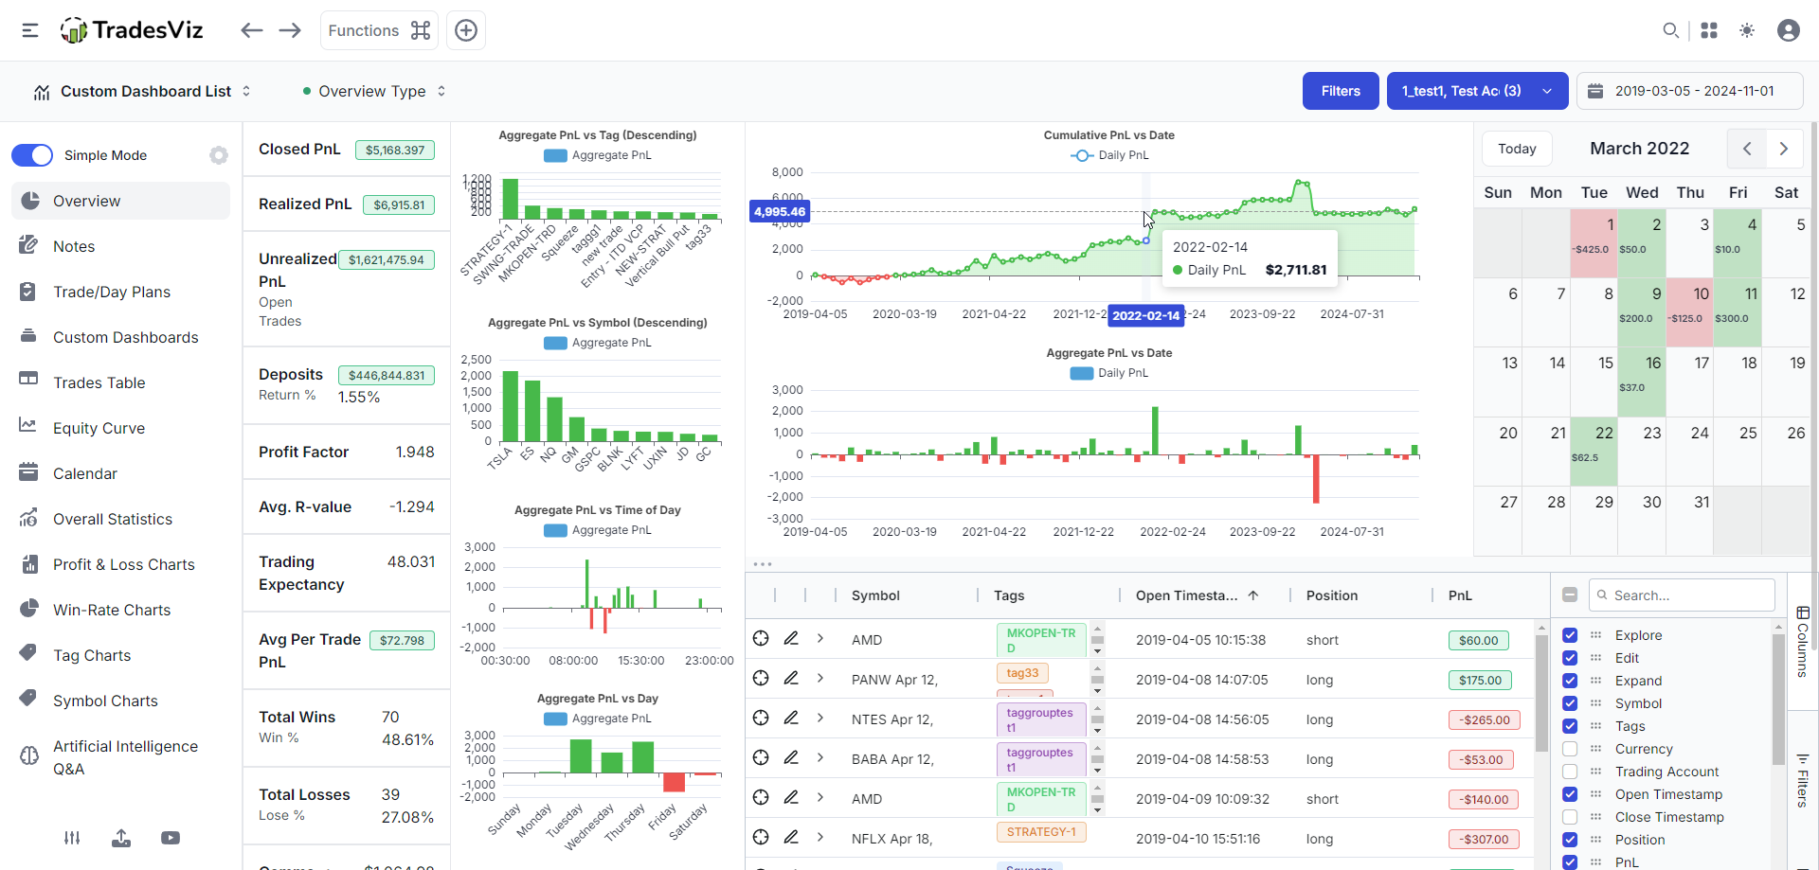Click the explore crosshair icon for PANW row
This screenshot has height=870, width=1819.
point(761,679)
